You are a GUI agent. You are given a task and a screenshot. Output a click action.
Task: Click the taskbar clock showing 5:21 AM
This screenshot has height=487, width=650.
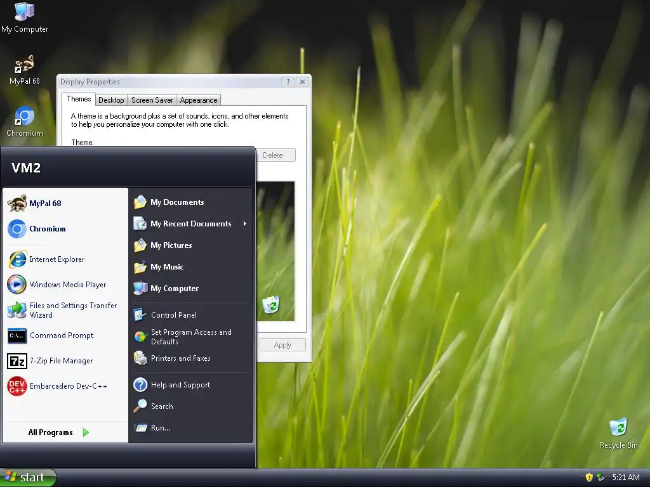(x=626, y=477)
